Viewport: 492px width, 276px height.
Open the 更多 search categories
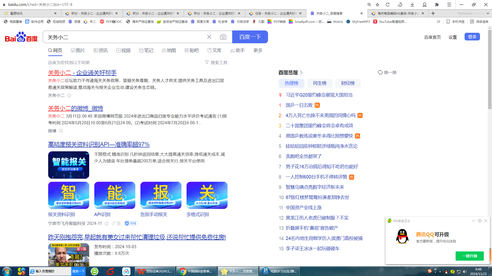click(x=258, y=50)
